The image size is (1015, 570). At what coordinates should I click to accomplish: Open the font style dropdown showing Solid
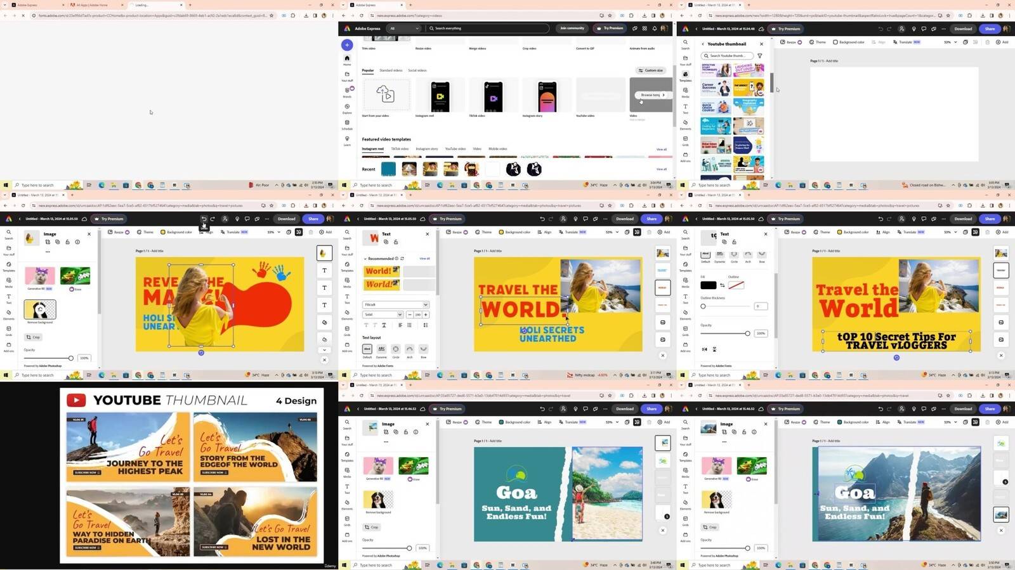point(383,314)
